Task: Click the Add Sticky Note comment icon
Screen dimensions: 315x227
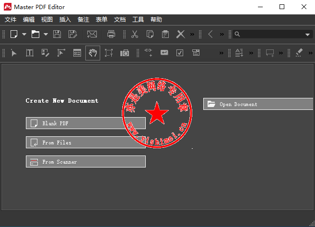Action: coord(270,53)
